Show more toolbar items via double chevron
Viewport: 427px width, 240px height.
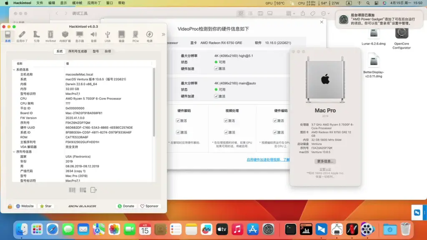click(x=163, y=35)
